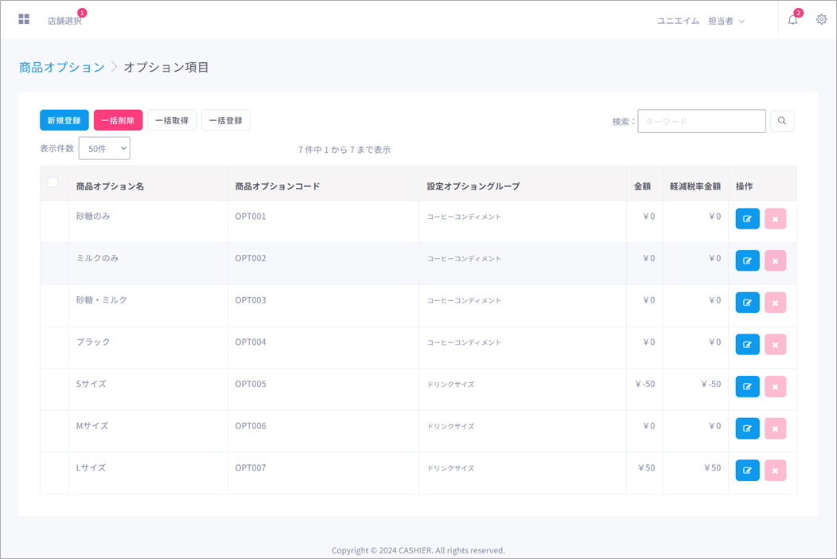Toggle the select-all checkbox in table header

click(53, 182)
